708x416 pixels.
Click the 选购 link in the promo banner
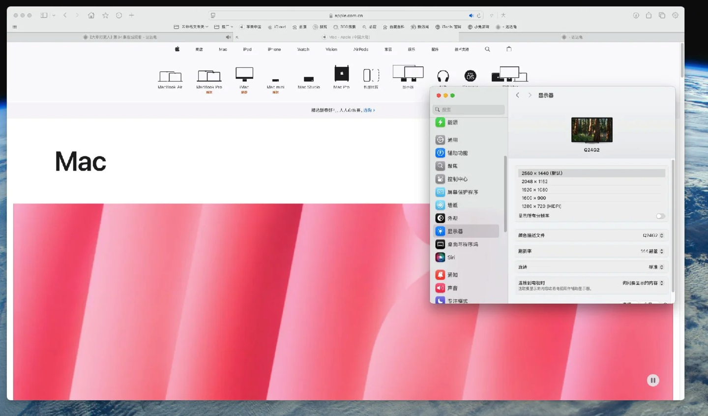(x=369, y=110)
